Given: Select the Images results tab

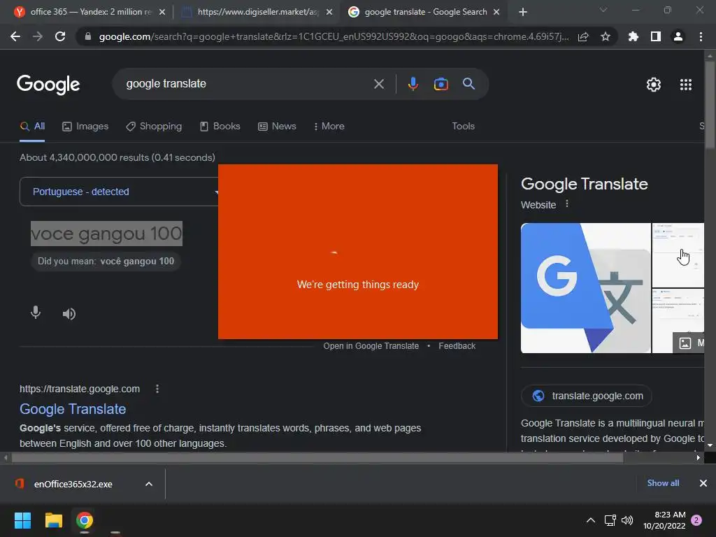Looking at the screenshot, I should pyautogui.click(x=85, y=126).
